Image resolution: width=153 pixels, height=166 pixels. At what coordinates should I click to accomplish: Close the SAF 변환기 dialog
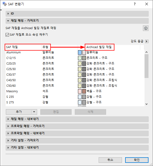(x=147, y=4)
